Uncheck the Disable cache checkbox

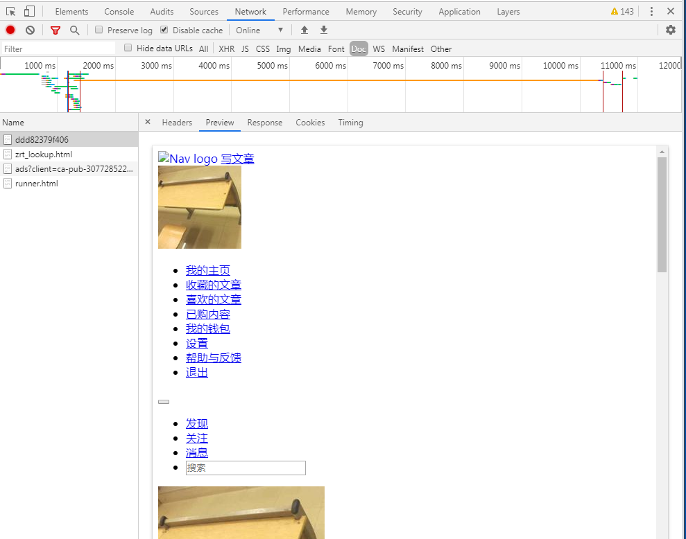(164, 30)
